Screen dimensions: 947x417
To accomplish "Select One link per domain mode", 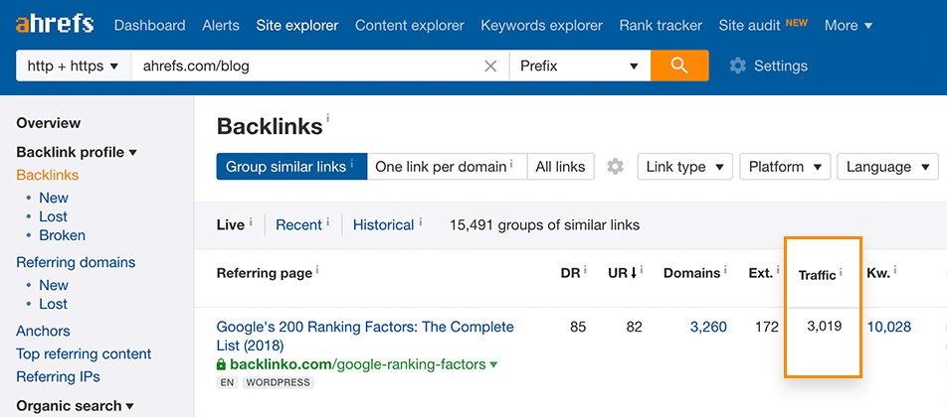I will tap(447, 167).
